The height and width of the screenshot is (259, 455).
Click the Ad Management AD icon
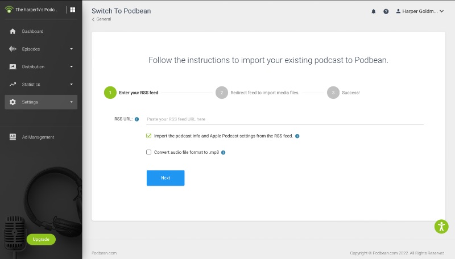13,137
